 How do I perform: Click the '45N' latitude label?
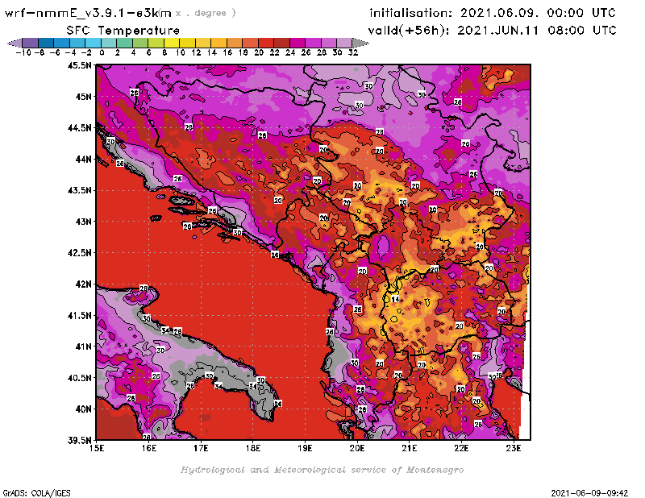83,97
